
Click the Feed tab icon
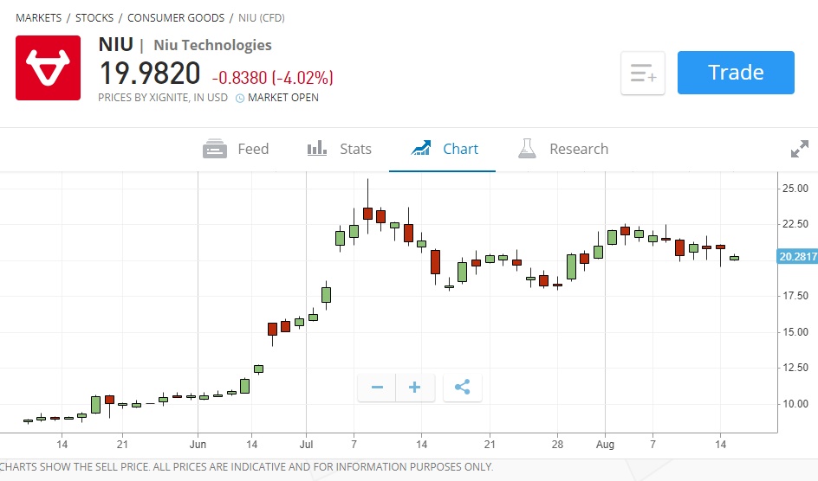(x=215, y=149)
